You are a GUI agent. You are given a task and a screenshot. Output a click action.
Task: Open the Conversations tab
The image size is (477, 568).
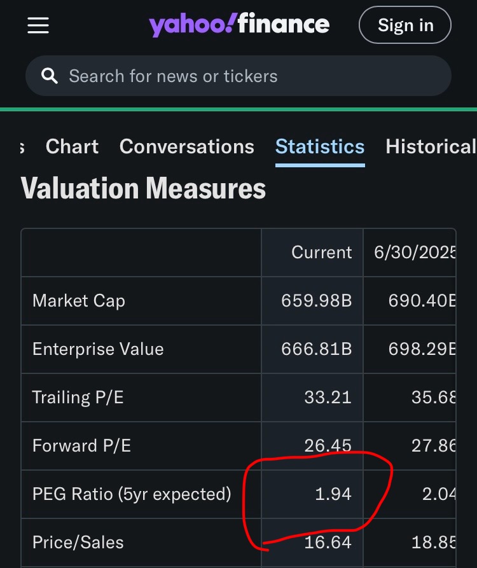click(x=186, y=147)
